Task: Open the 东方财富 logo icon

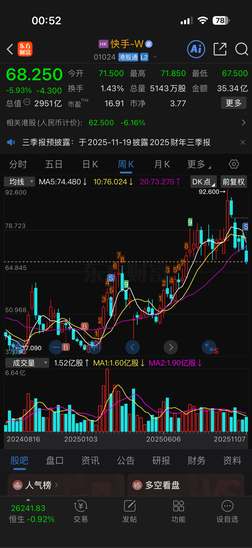Action: [25, 49]
